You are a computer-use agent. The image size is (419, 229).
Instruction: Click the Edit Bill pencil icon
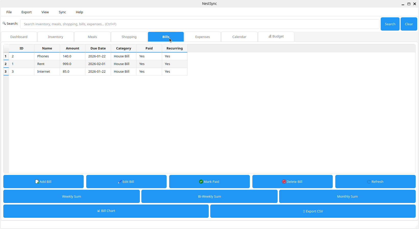[x=120, y=182]
